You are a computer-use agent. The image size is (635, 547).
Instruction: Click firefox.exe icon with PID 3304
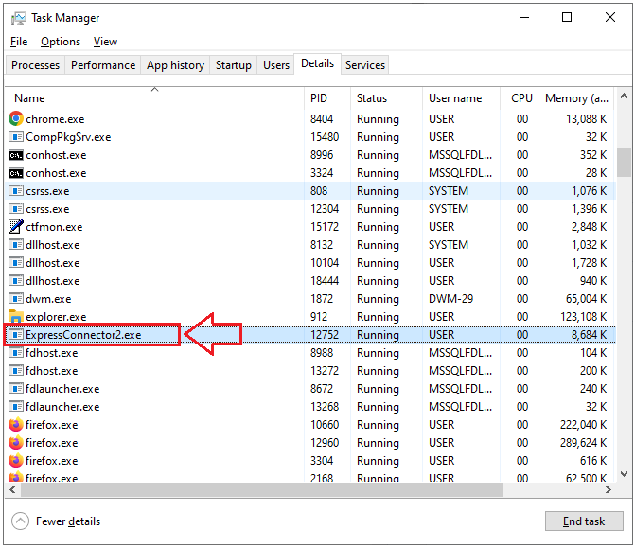pyautogui.click(x=16, y=460)
